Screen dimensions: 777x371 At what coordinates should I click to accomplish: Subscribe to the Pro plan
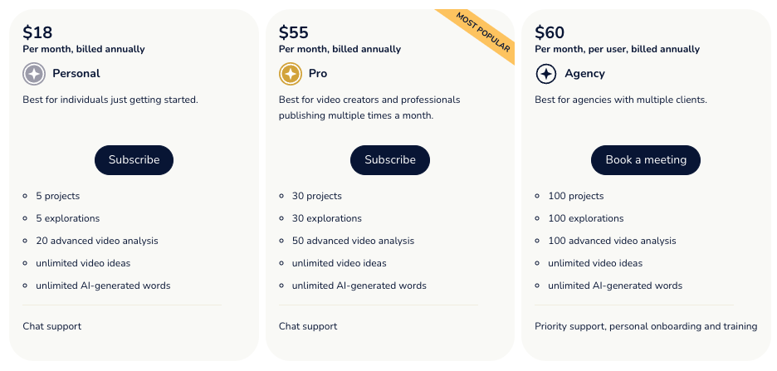pos(389,160)
